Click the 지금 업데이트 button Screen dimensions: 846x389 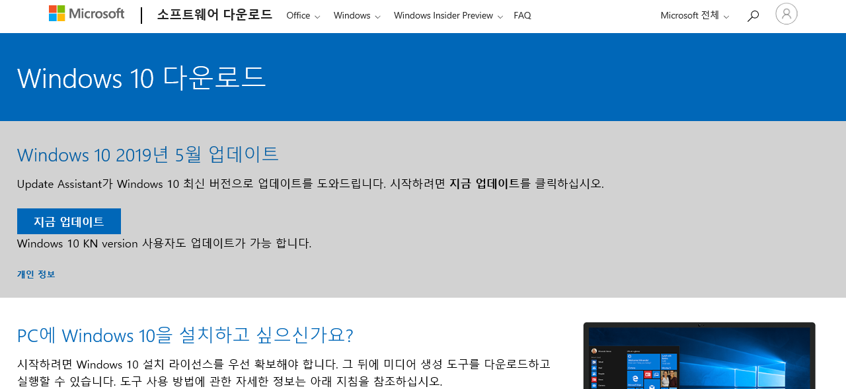(x=69, y=222)
